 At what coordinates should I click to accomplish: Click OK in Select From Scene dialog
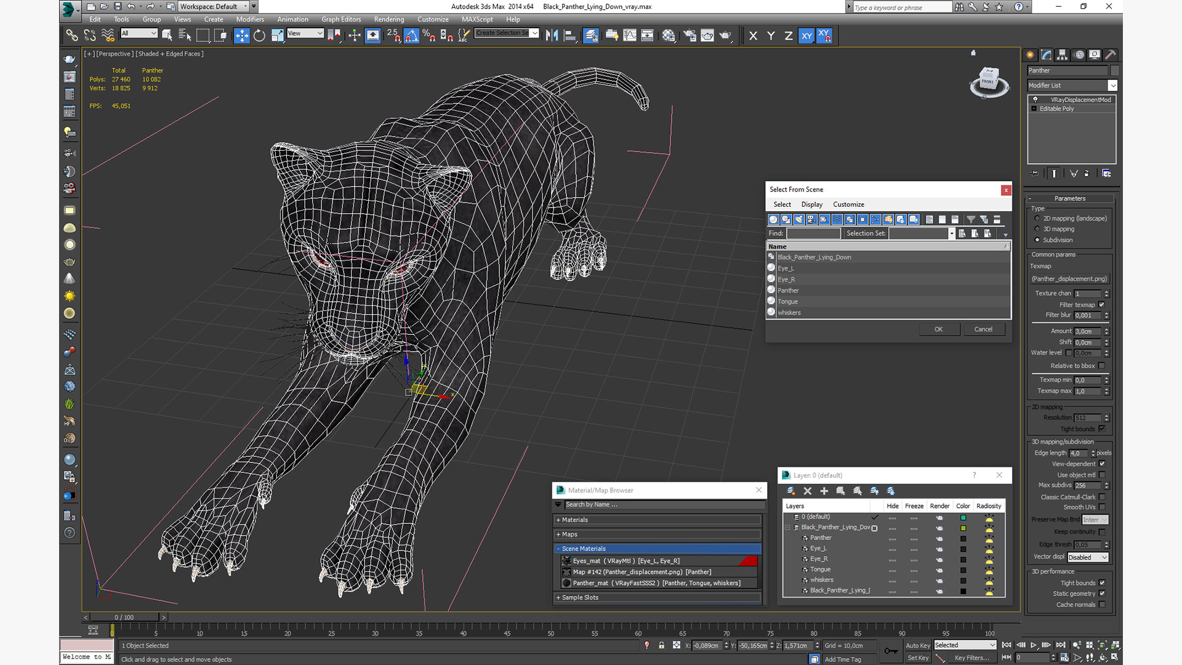click(x=939, y=329)
